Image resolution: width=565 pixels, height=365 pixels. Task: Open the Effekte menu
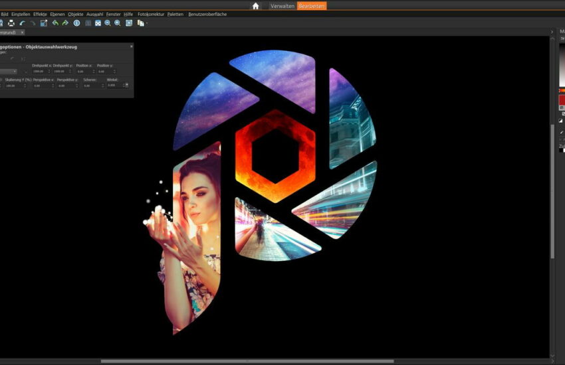point(40,14)
